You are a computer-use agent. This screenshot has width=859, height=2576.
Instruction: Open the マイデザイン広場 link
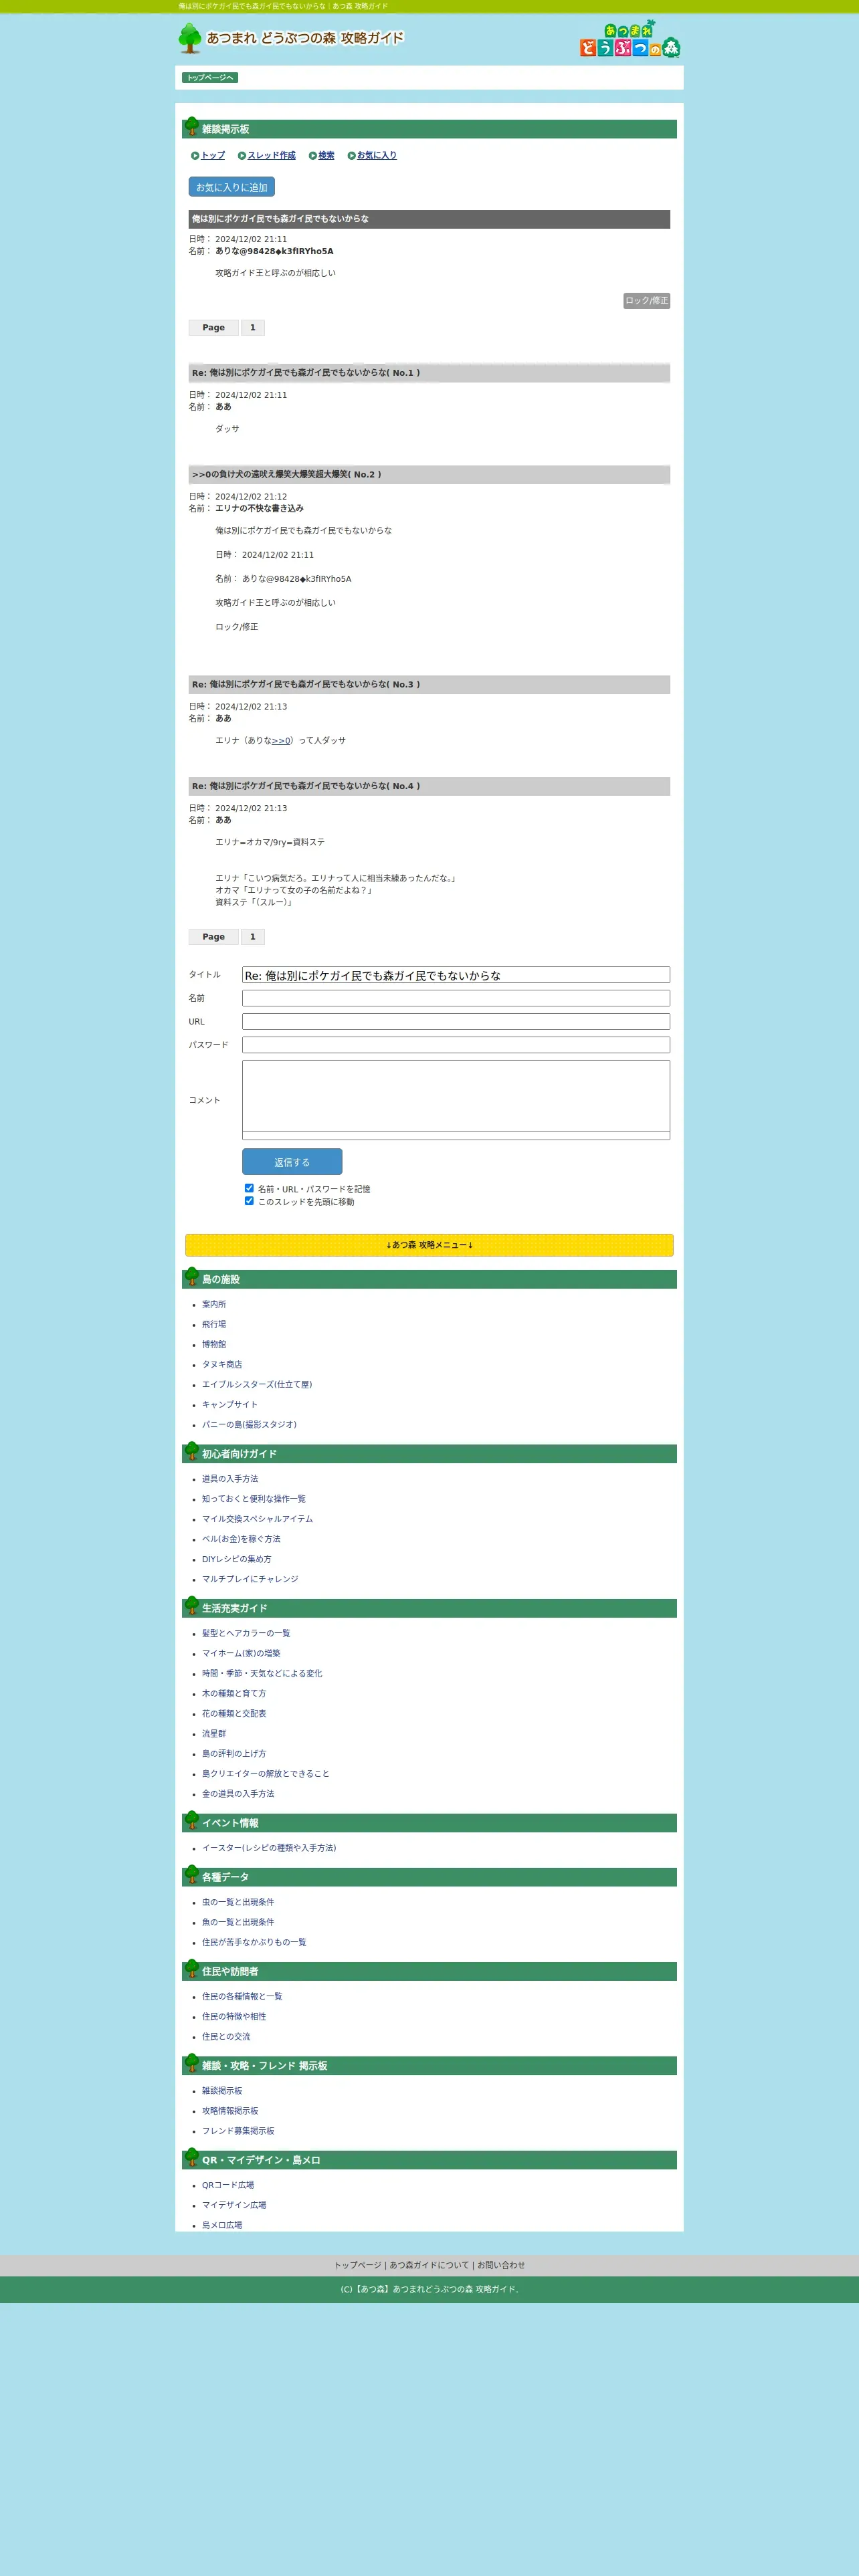click(x=234, y=2205)
